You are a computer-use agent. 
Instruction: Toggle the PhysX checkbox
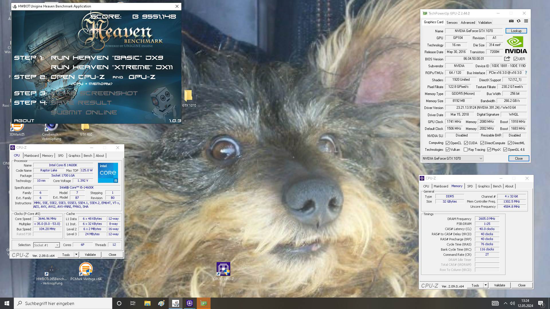(x=489, y=150)
